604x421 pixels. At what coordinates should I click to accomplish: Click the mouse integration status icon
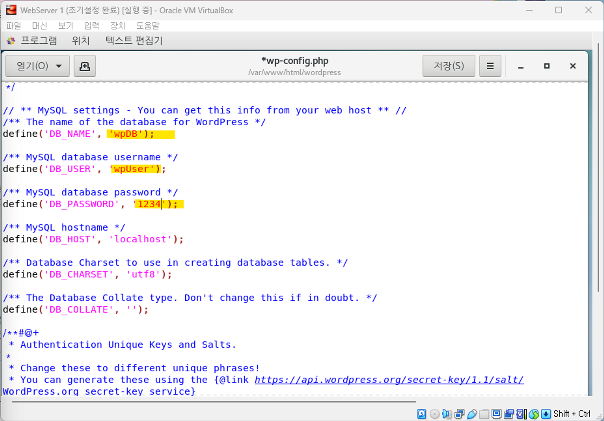point(534,414)
